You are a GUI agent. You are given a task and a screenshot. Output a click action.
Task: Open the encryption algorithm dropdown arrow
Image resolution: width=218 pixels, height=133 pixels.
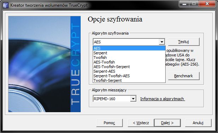(x=162, y=42)
